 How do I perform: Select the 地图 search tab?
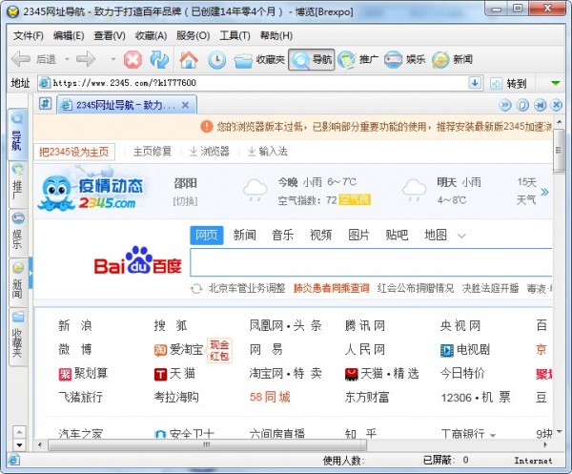436,235
